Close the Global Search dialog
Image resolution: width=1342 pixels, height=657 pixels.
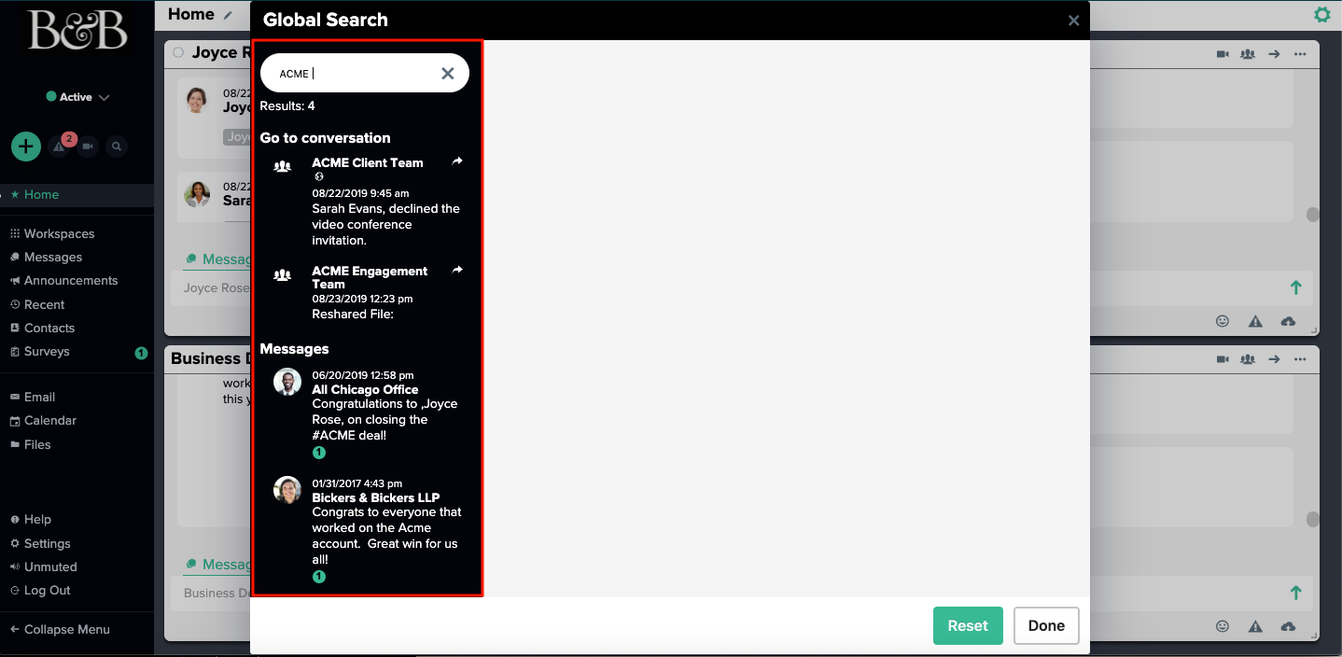click(1073, 21)
